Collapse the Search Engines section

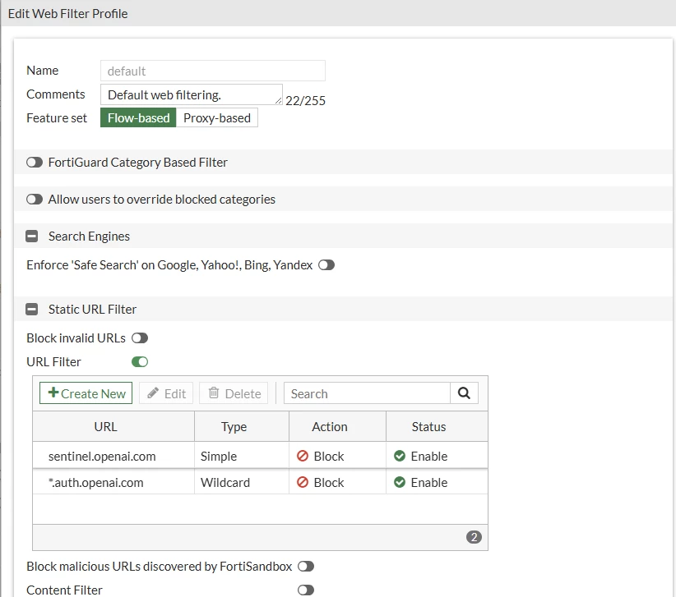(31, 237)
